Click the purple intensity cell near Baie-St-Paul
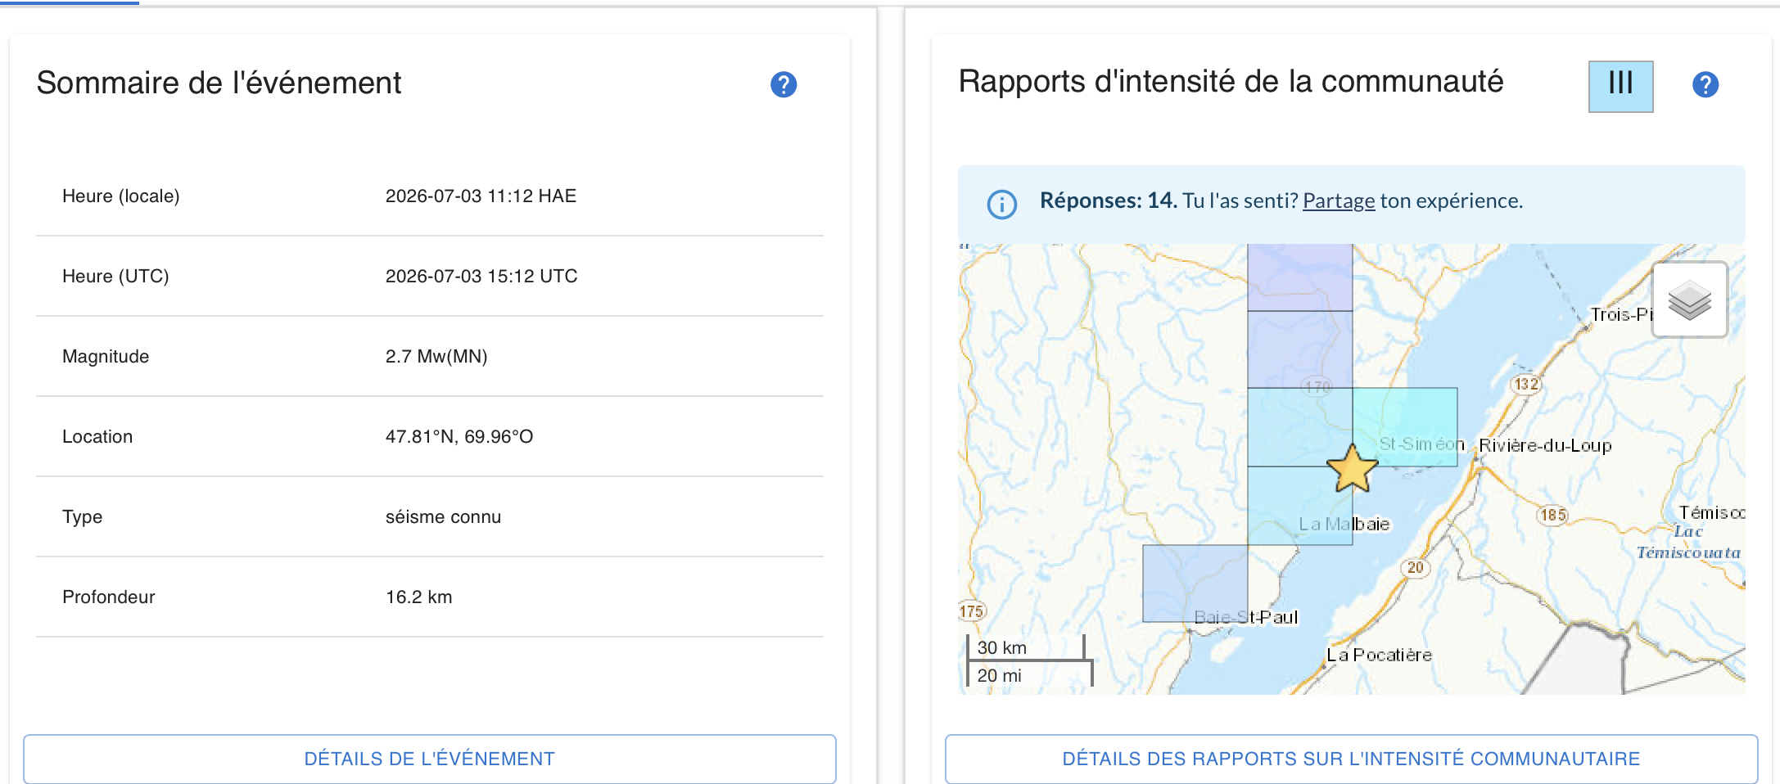This screenshot has height=784, width=1780. point(1195,583)
